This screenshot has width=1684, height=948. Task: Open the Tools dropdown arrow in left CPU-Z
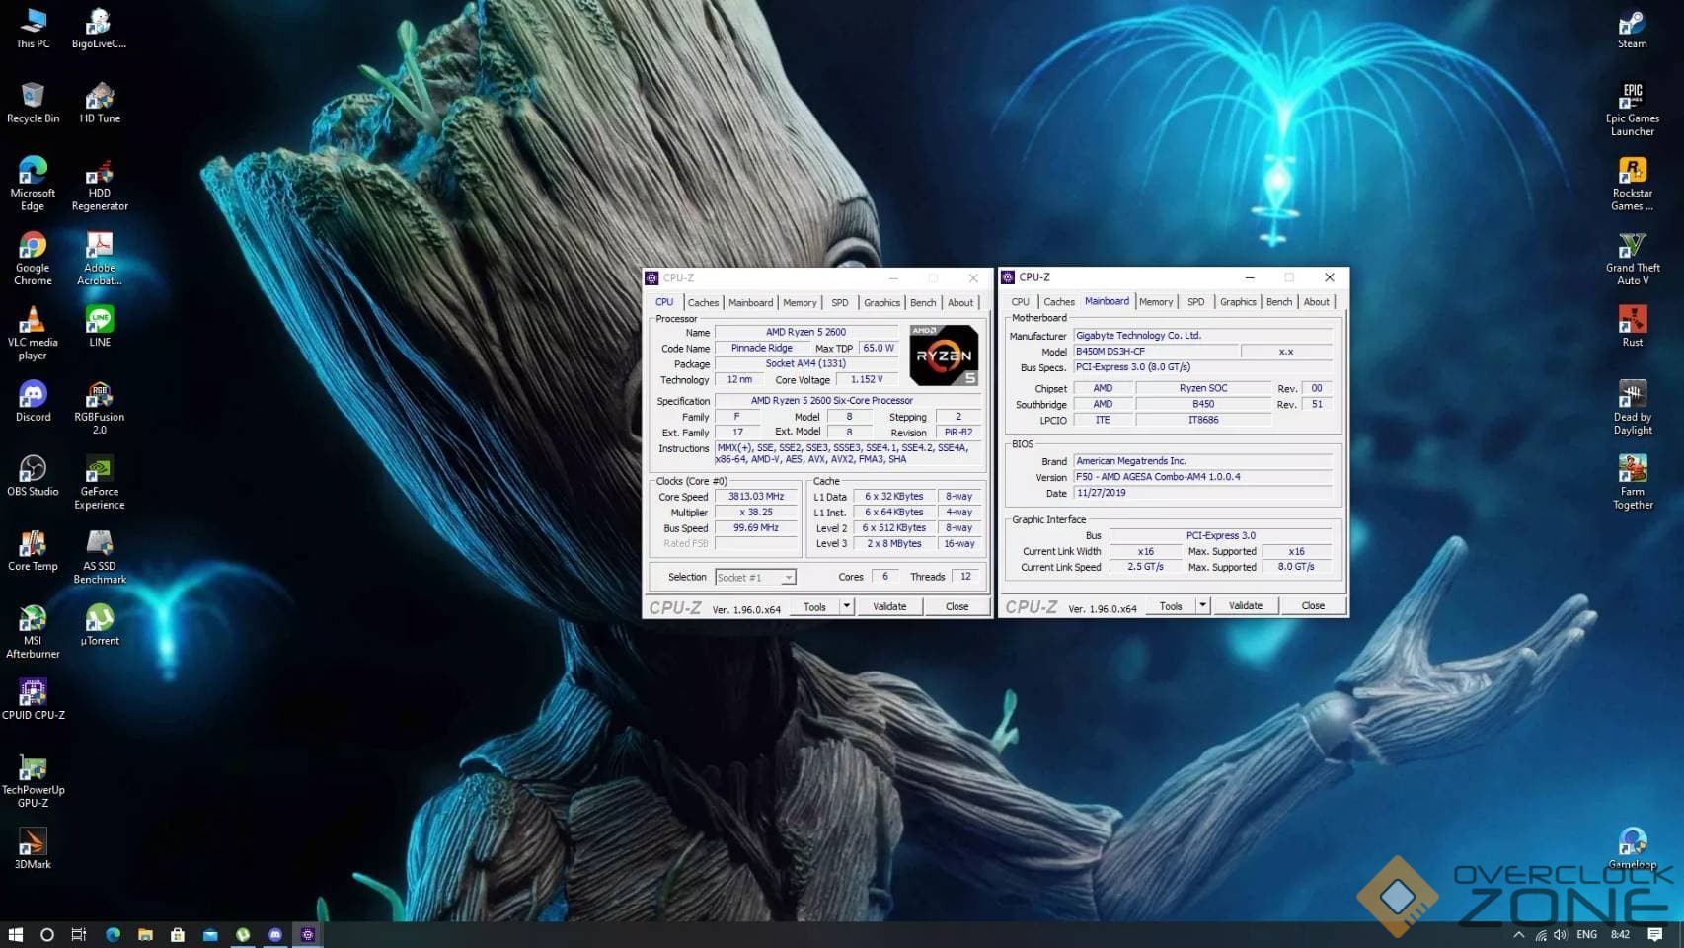(846, 606)
